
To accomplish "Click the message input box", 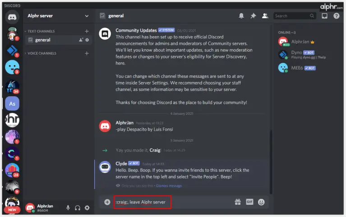I will coord(173,202).
